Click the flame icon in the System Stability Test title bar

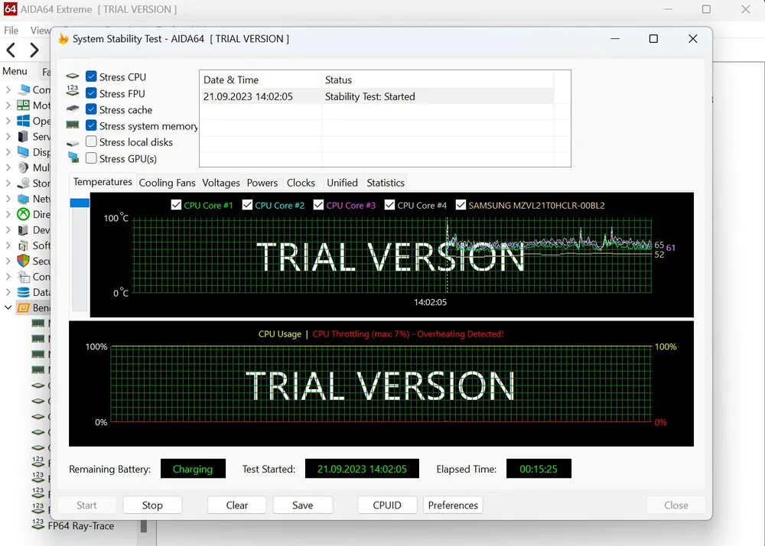pyautogui.click(x=63, y=38)
